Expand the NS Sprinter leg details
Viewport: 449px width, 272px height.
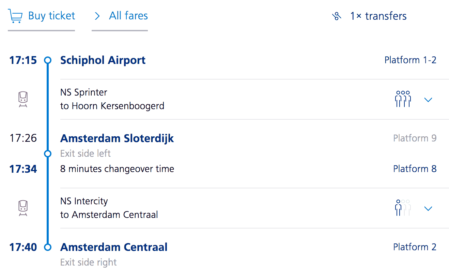[x=428, y=100]
